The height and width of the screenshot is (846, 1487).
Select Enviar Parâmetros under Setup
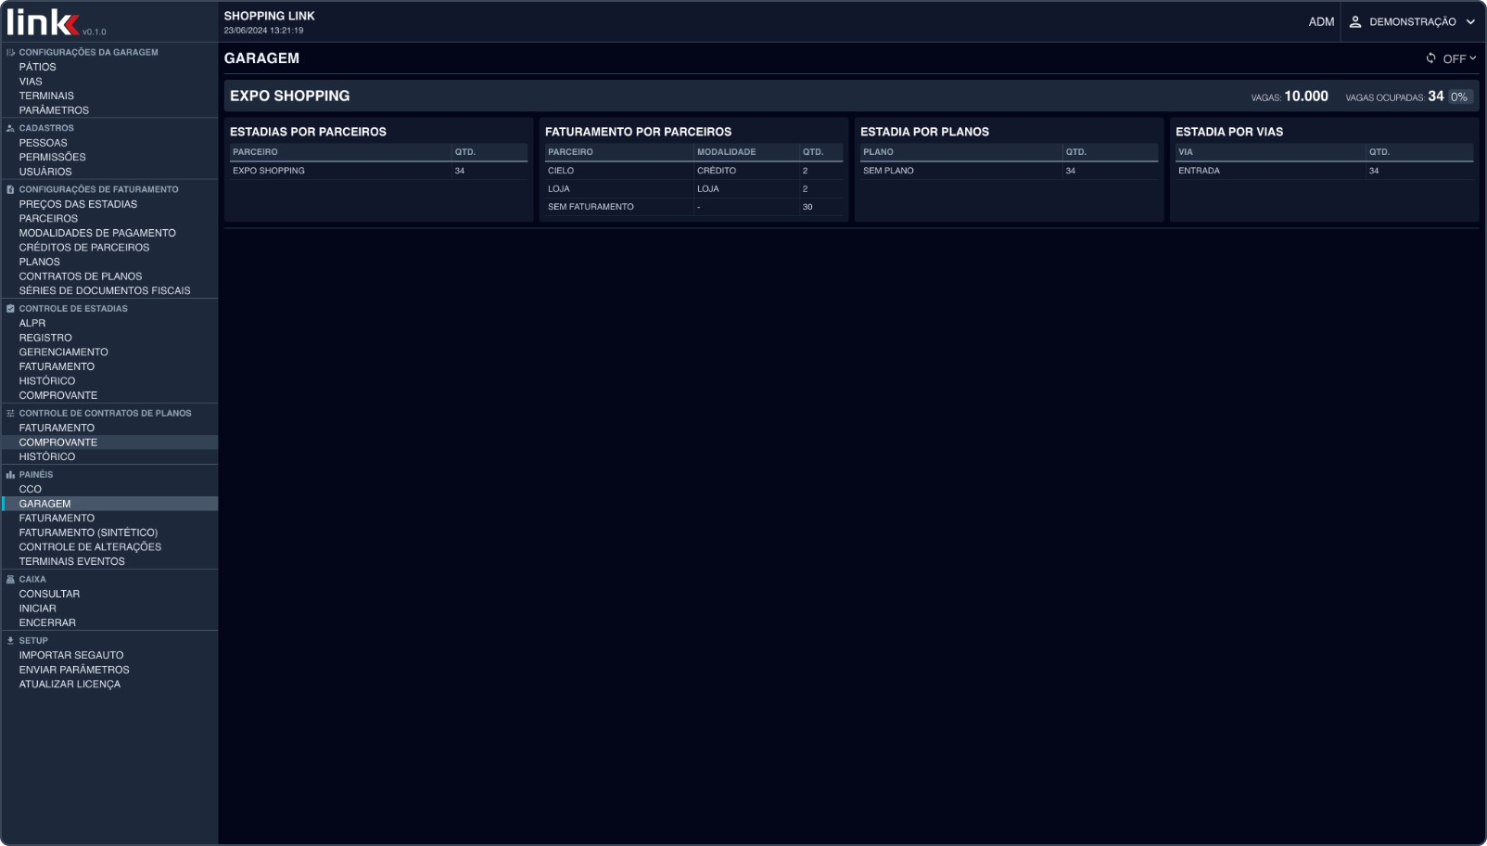pyautogui.click(x=109, y=670)
